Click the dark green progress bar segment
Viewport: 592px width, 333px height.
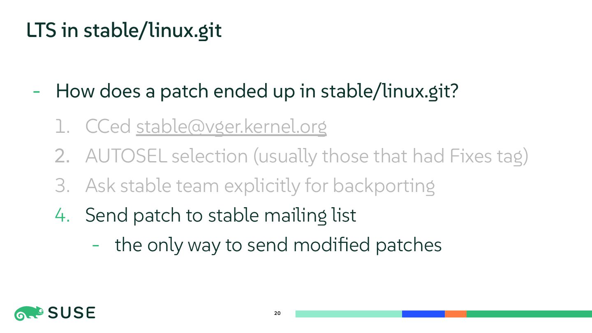(x=529, y=314)
